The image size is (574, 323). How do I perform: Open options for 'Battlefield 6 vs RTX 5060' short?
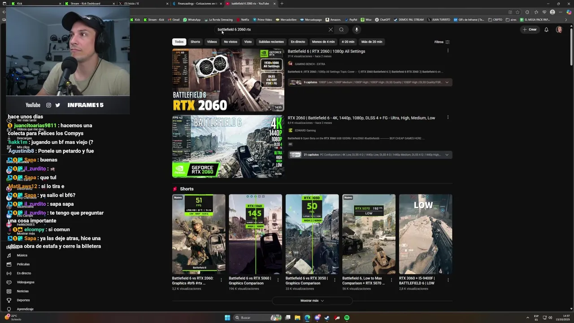(x=278, y=280)
